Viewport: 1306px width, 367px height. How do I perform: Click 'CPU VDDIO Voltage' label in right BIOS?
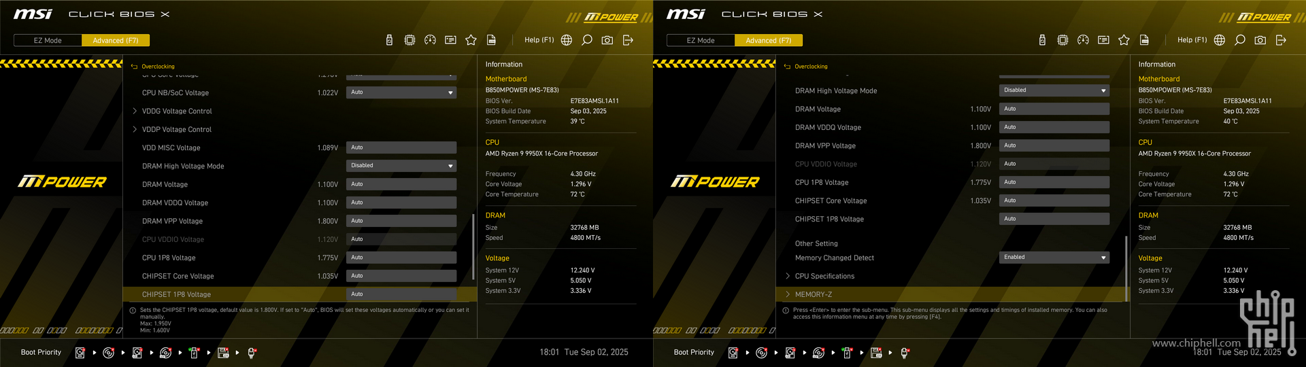(826, 164)
